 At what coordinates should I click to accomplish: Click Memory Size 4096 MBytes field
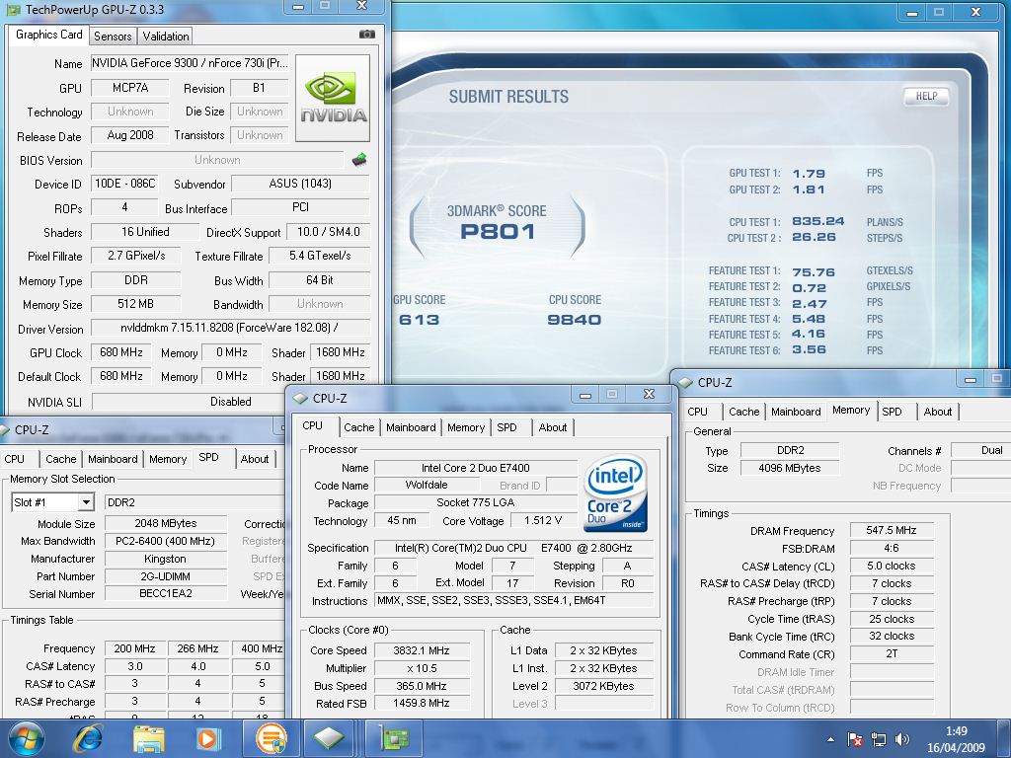[790, 468]
